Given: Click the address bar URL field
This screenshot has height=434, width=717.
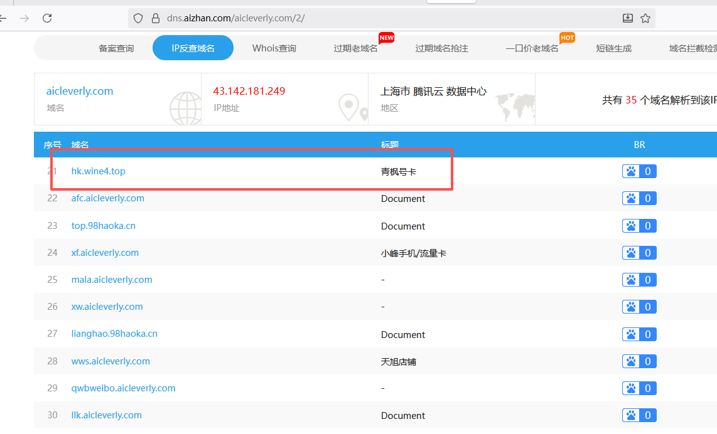Looking at the screenshot, I should 391,18.
